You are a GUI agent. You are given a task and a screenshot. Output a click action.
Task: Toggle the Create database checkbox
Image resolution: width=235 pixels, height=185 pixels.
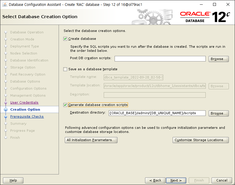pyautogui.click(x=65, y=39)
